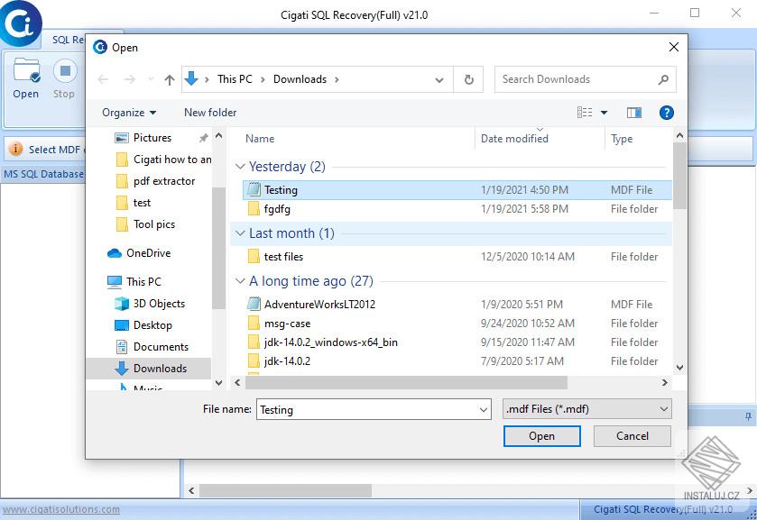Click the Stop toolbar icon in Cigati window
Image resolution: width=757 pixels, height=520 pixels.
click(65, 71)
